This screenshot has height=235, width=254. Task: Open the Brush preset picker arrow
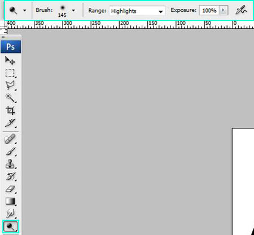coord(73,11)
